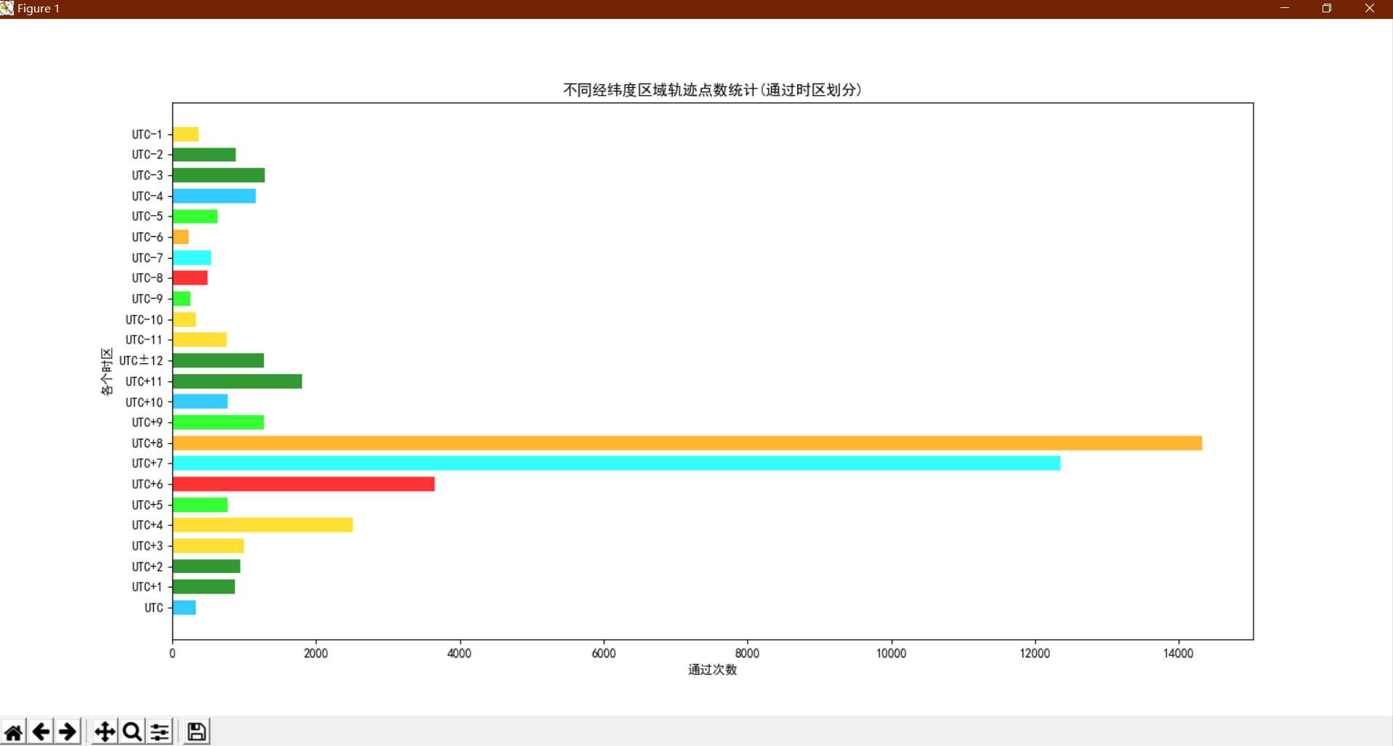
Task: Click the yellow UTC+4 bar
Action: coord(263,525)
